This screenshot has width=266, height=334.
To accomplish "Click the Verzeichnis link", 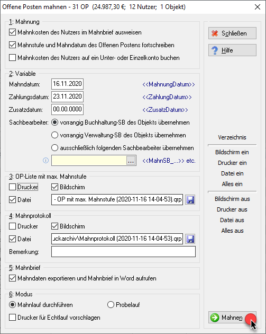I will pyautogui.click(x=232, y=137).
